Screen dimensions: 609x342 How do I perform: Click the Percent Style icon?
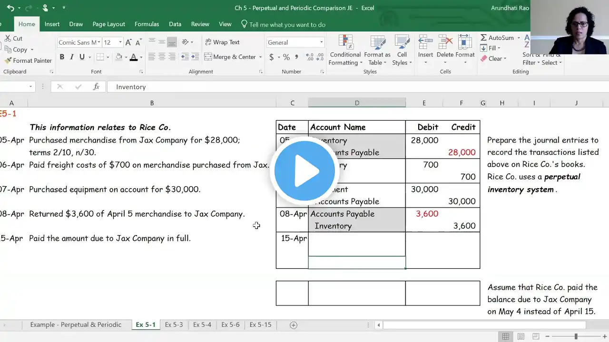[x=286, y=57]
